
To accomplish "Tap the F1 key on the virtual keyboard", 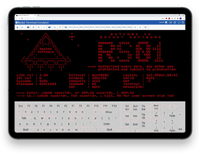I will [x=29, y=106].
